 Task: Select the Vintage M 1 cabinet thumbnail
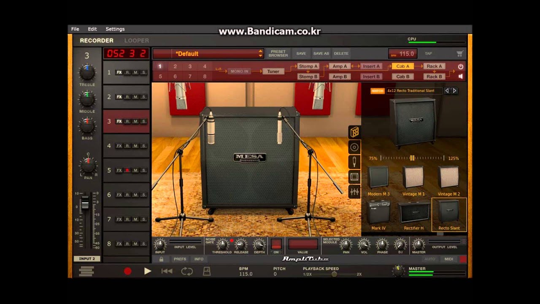point(413,181)
